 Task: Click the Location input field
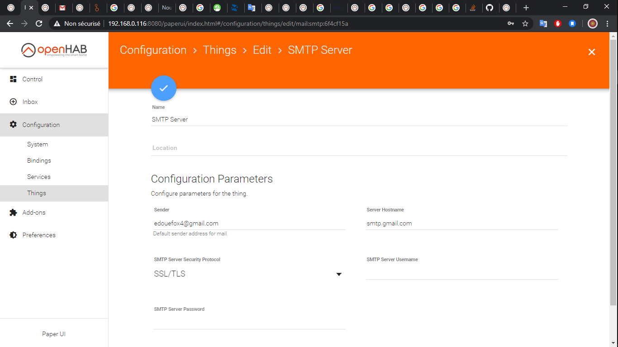click(359, 148)
